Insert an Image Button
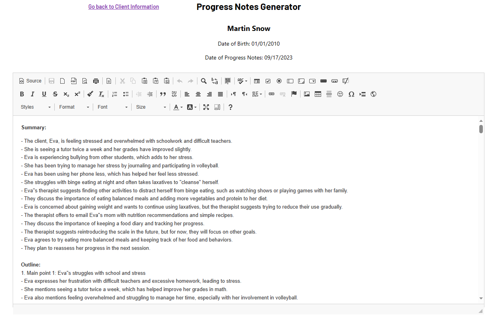Image resolution: width=490 pixels, height=324 pixels. click(x=335, y=81)
